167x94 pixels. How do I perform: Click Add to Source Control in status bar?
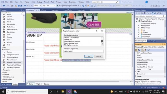point(151,88)
